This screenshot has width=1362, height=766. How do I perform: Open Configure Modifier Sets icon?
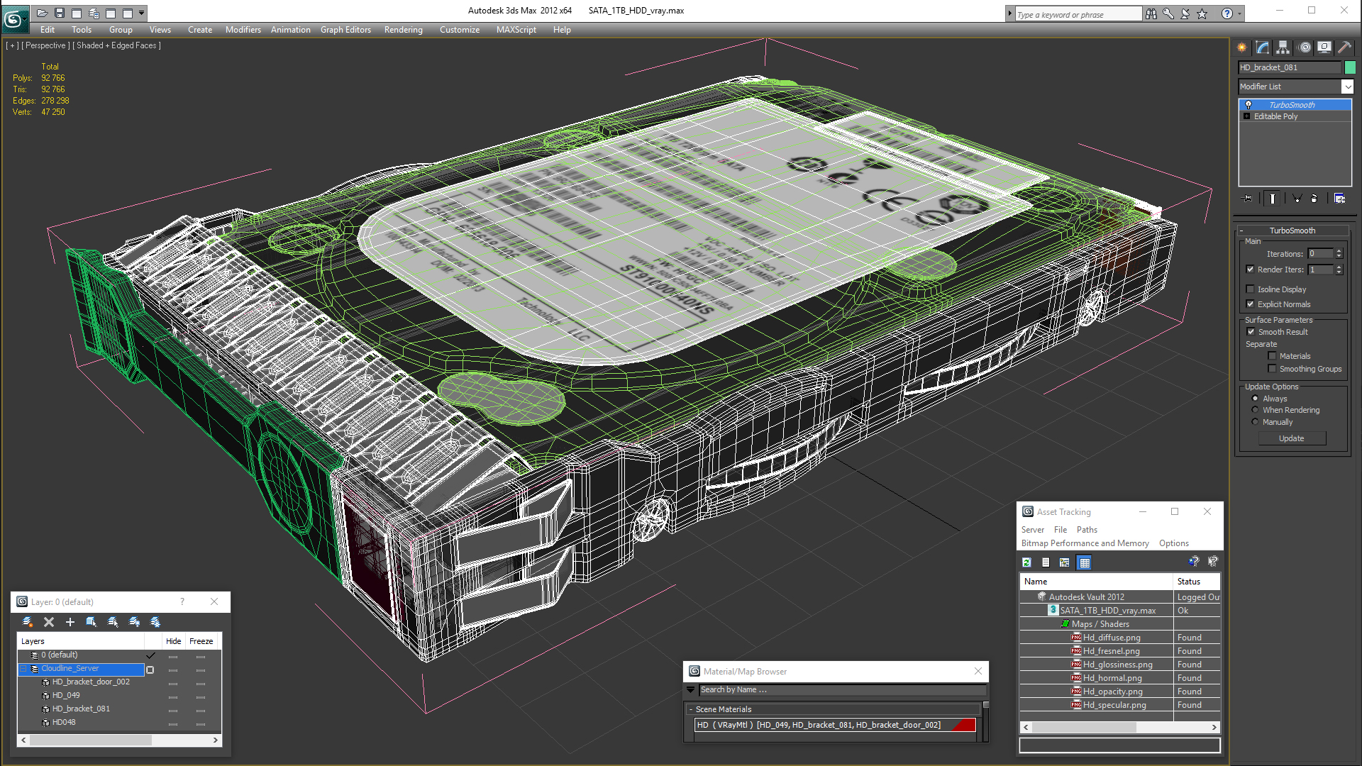pyautogui.click(x=1339, y=199)
